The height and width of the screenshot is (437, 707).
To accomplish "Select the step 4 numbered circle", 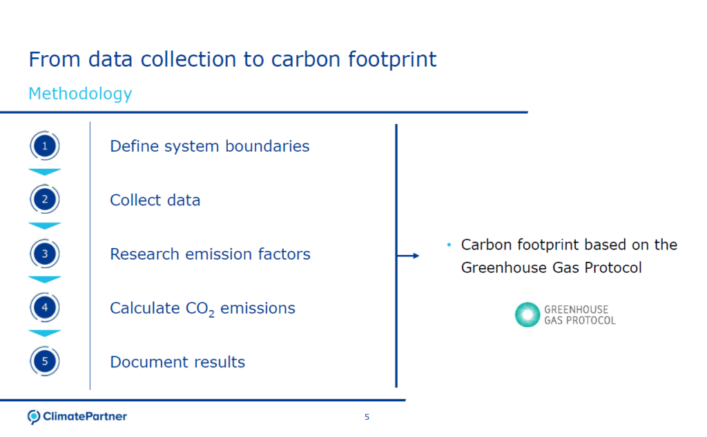I will click(45, 307).
